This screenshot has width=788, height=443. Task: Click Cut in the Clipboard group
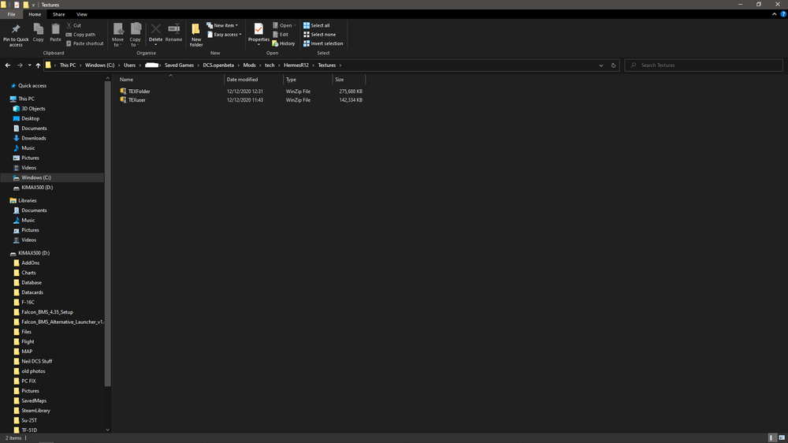(73, 25)
